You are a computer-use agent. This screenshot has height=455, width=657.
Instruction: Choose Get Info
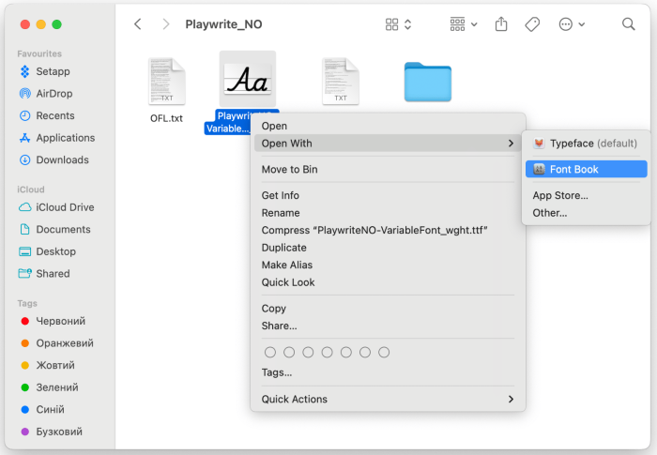click(x=388, y=195)
